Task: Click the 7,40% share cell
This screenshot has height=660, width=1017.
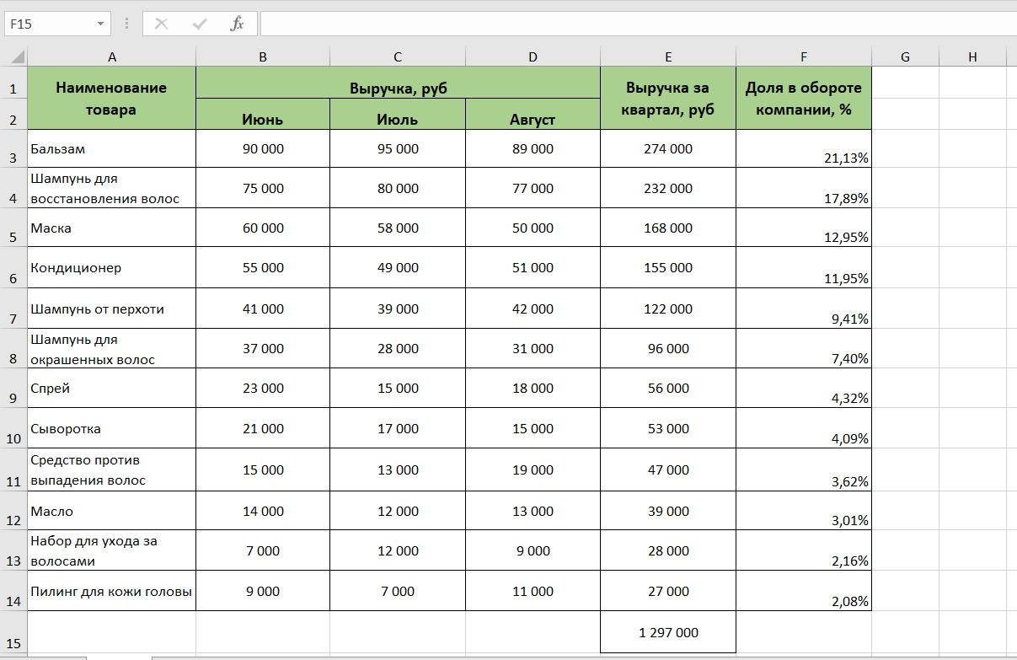Action: 804,348
